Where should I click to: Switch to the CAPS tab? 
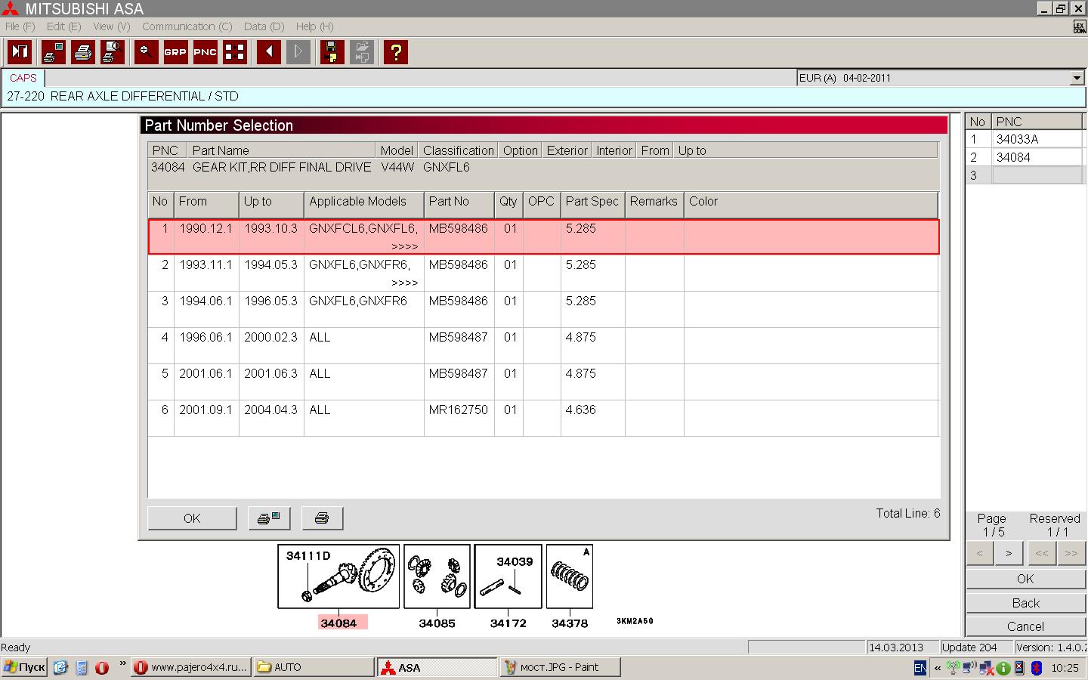(23, 78)
